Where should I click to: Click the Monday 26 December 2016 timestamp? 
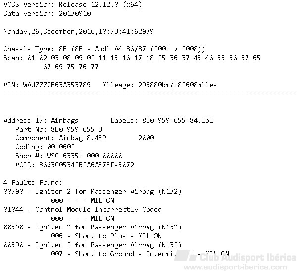click(79, 31)
